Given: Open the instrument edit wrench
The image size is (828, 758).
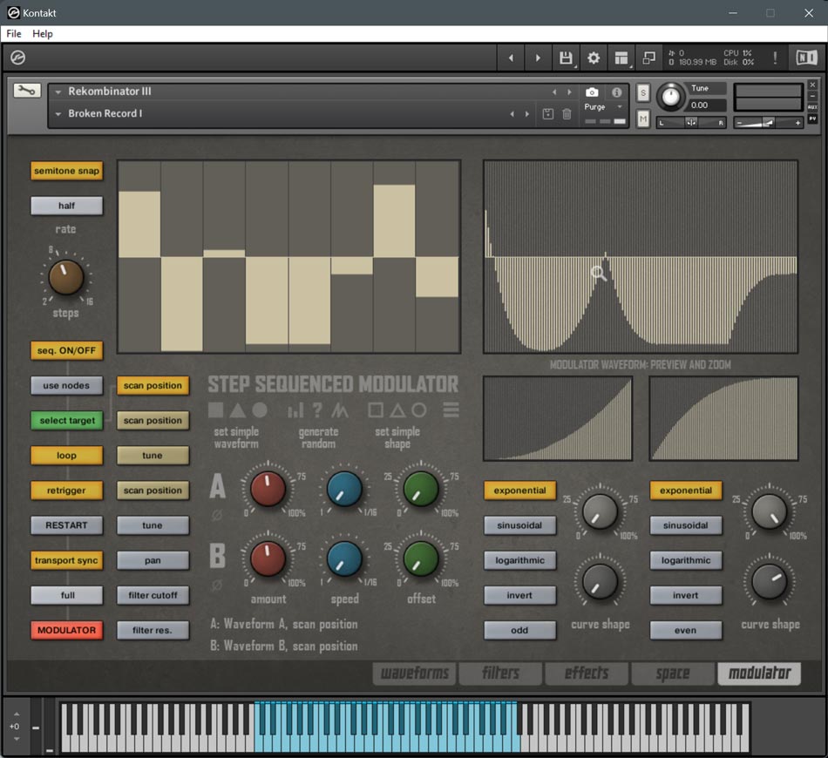Looking at the screenshot, I should [26, 91].
